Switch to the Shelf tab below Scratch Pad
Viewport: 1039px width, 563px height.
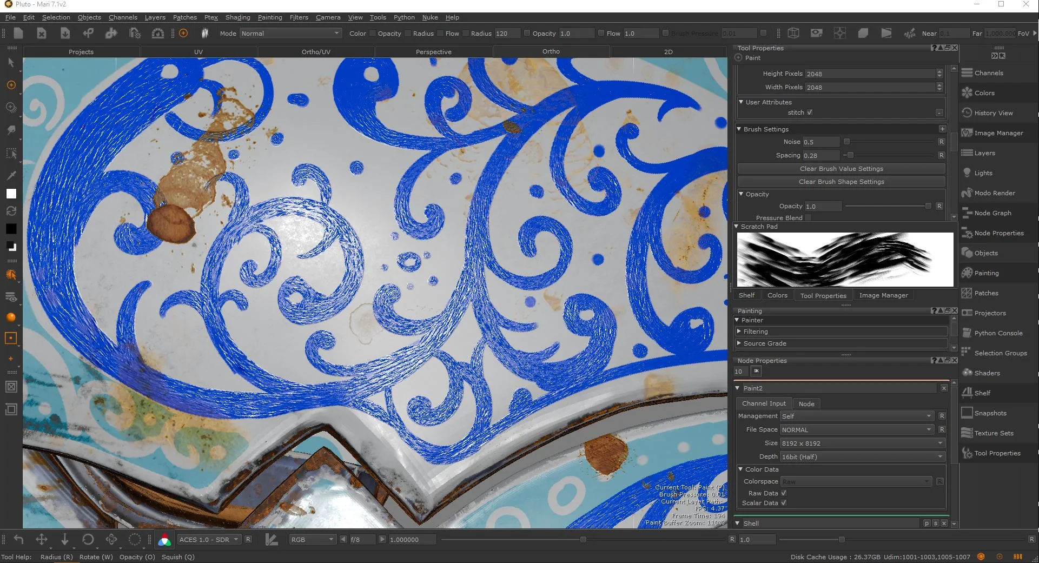click(x=746, y=295)
